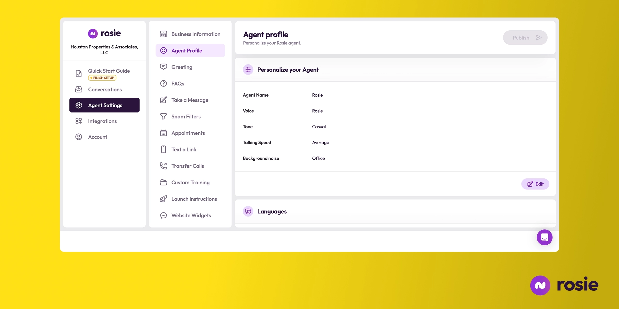Image resolution: width=619 pixels, height=309 pixels.
Task: Click the Languages section heading
Action: coord(272,211)
